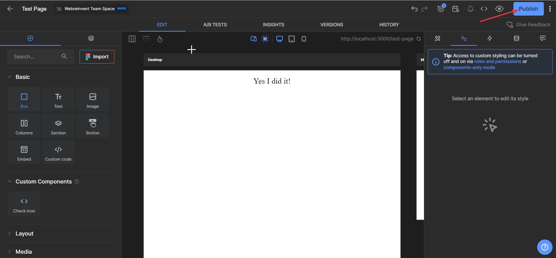Refresh the preview URL
This screenshot has height=258, width=556.
coord(419,39)
